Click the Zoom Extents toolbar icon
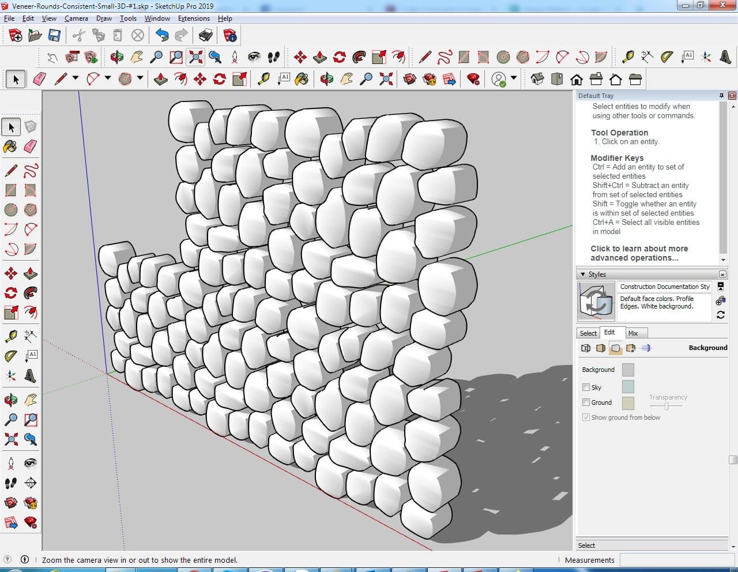 click(x=195, y=57)
